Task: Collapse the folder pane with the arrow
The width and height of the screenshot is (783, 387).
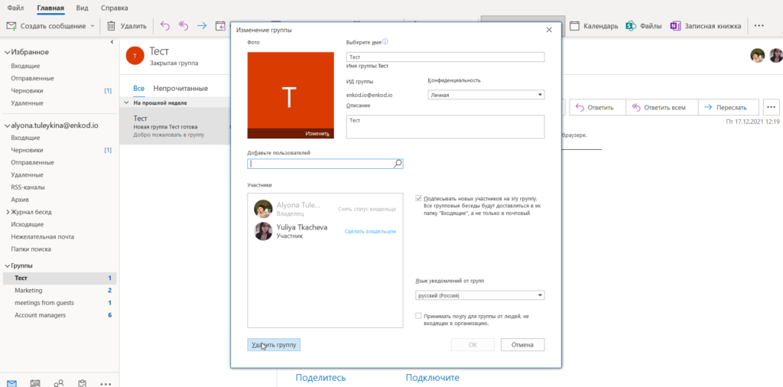Action: point(112,42)
